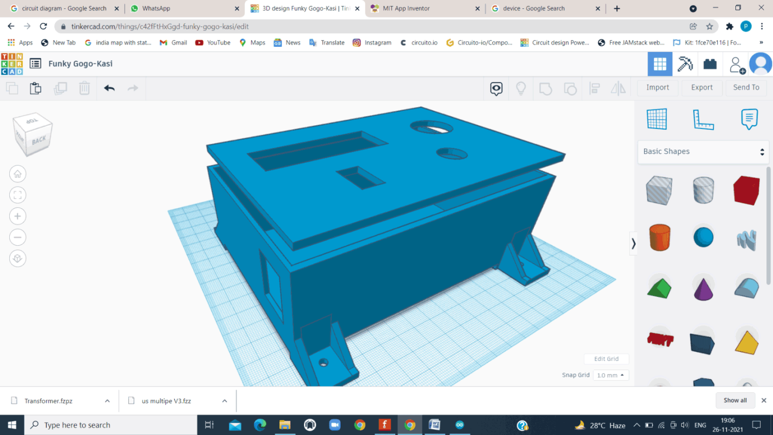
Task: Click the Delete trash icon
Action: pos(85,88)
